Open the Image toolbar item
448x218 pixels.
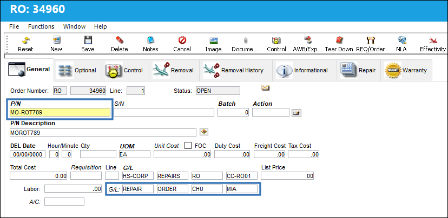(x=213, y=40)
